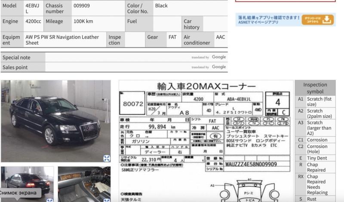Open the Japanese auction sheet image

206,141
